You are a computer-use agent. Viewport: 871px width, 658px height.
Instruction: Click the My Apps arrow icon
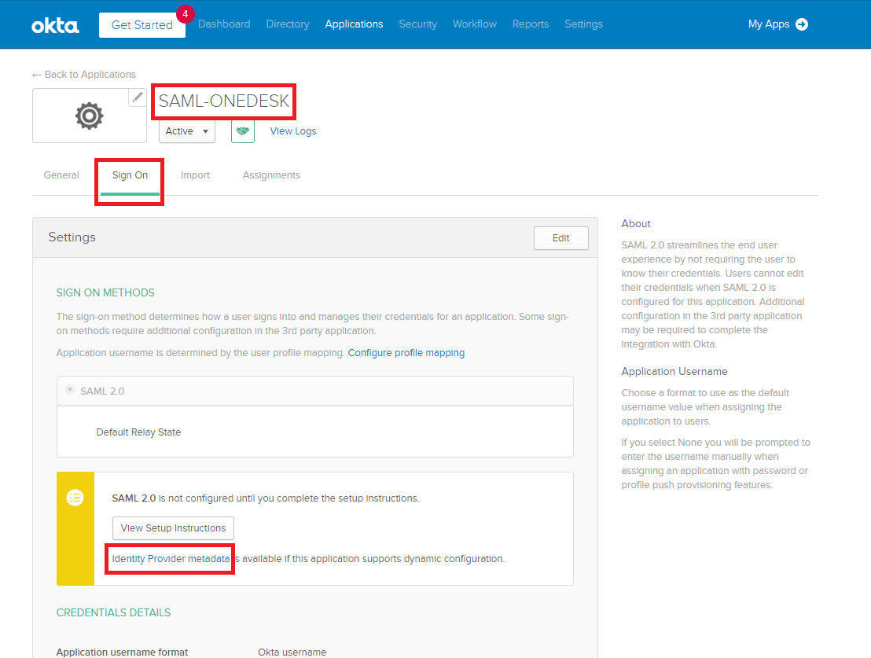coord(802,24)
